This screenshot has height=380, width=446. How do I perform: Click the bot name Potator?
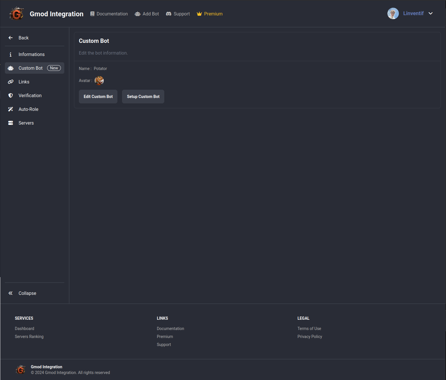point(100,69)
